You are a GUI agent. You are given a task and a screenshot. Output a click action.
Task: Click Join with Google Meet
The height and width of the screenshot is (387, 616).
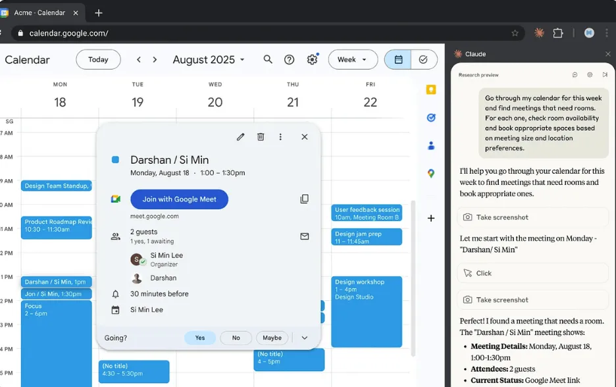tap(179, 199)
